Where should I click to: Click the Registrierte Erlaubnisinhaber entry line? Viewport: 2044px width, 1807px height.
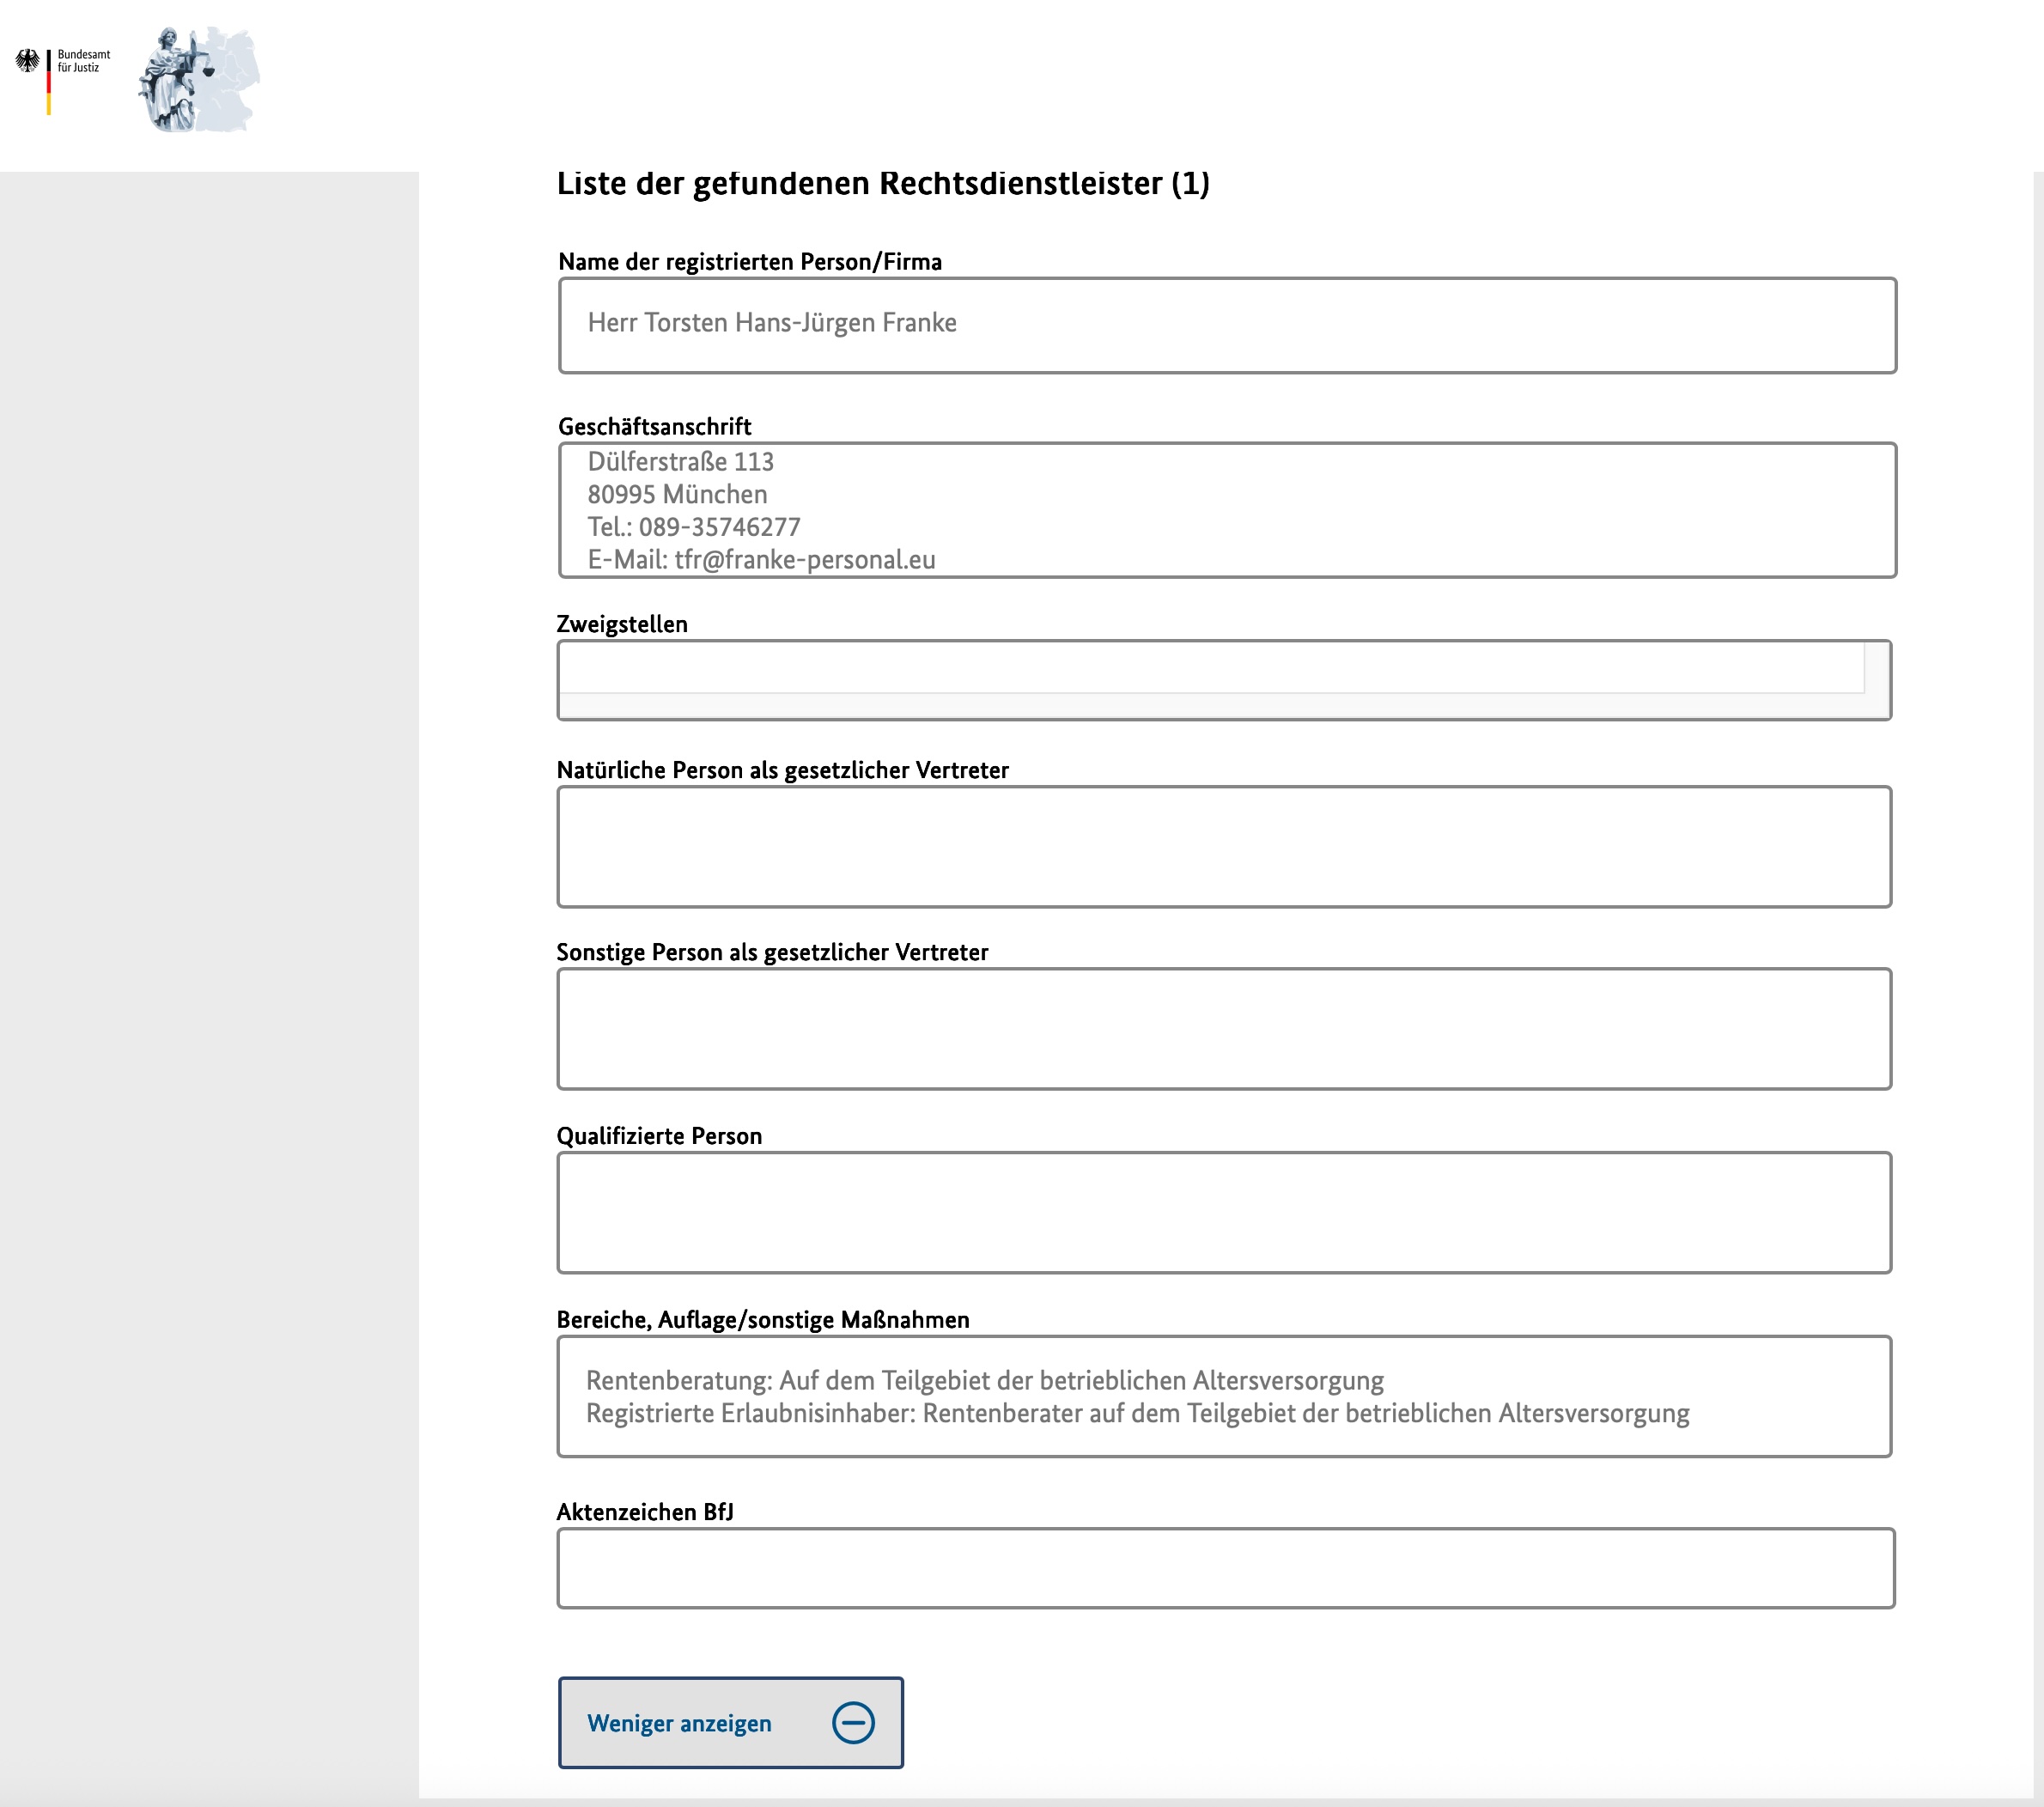1137,1413
